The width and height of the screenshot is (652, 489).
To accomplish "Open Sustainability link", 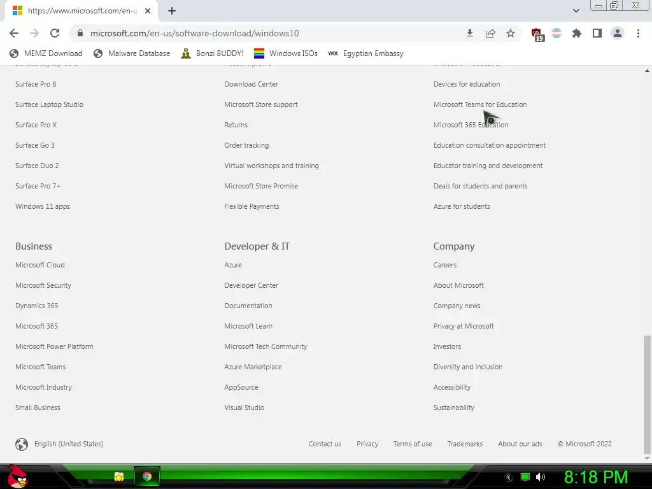I will pos(453,407).
